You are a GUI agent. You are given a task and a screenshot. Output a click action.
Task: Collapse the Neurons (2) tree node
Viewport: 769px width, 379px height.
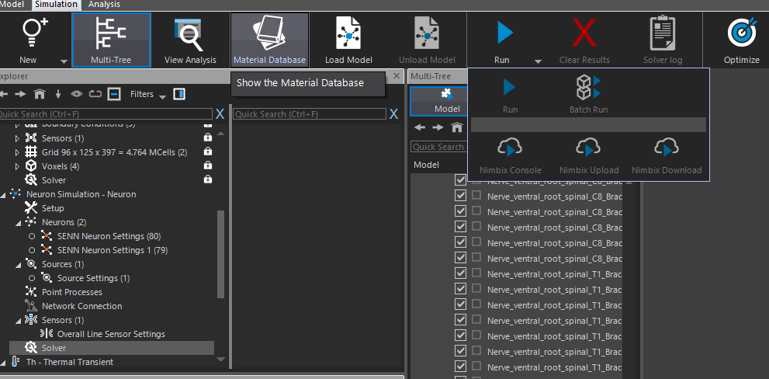[18, 222]
